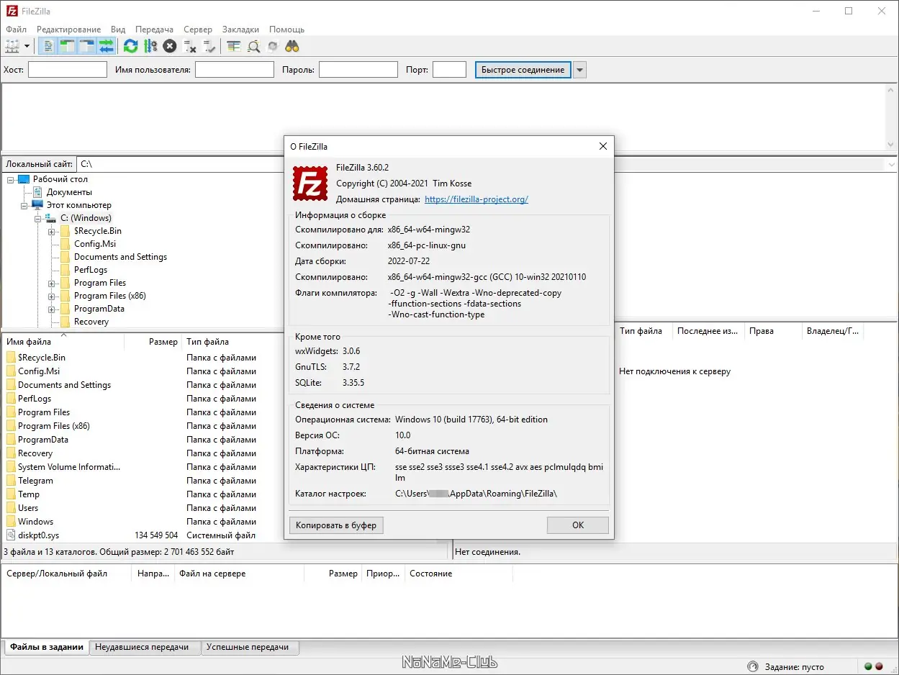Open the Site Manager icon
This screenshot has height=675, width=899.
point(12,46)
